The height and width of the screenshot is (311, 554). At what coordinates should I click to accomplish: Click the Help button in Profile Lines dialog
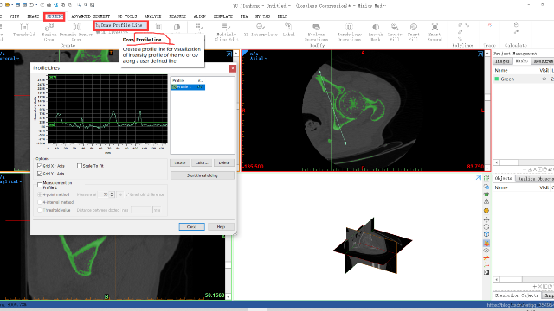221,226
